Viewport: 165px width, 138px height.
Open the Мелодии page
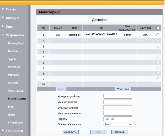14,67
